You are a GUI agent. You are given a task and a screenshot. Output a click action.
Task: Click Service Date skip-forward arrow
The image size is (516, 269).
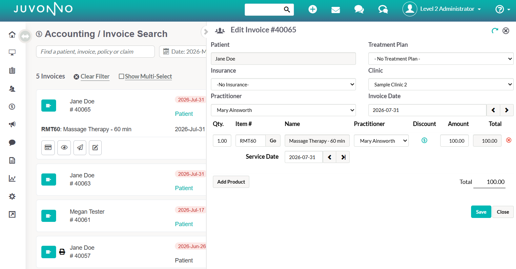pyautogui.click(x=343, y=157)
